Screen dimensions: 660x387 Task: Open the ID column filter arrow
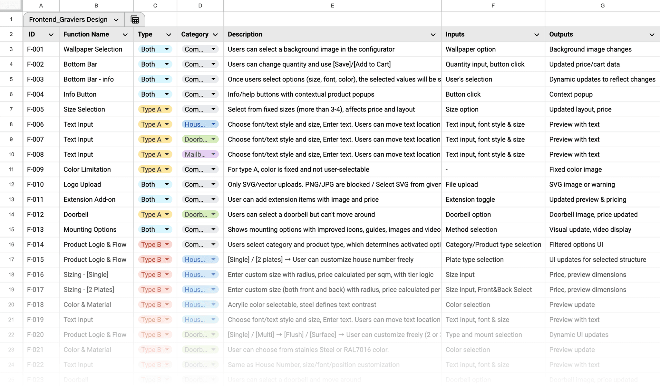pyautogui.click(x=51, y=35)
